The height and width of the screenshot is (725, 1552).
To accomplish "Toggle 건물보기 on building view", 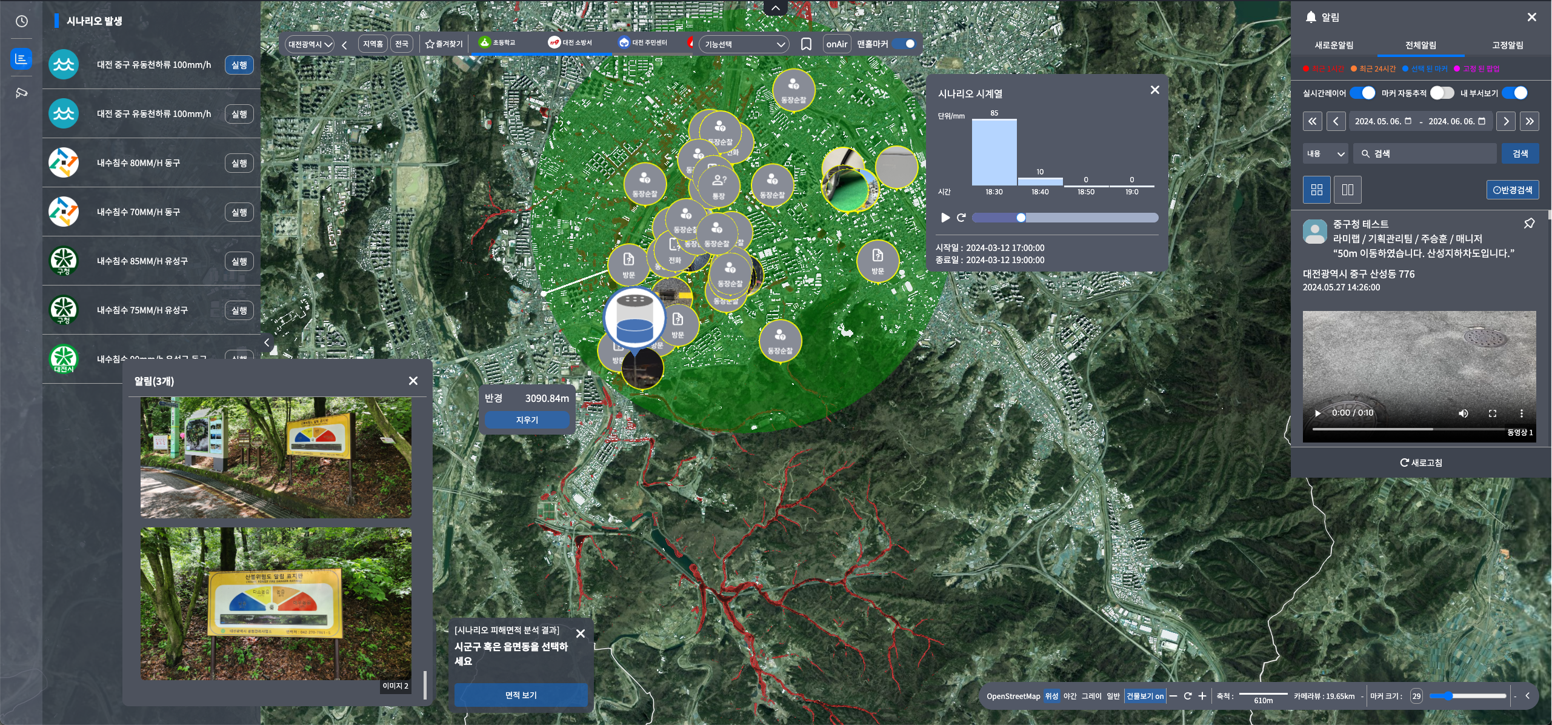I will [x=1145, y=696].
